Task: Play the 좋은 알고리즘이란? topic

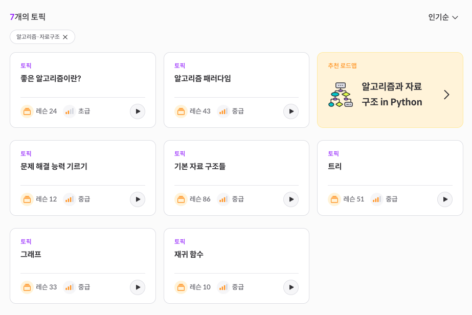Action: click(x=138, y=111)
